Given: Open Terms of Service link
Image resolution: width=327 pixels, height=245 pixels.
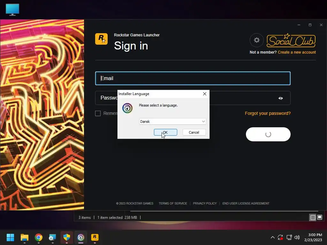Looking at the screenshot, I should click(x=173, y=203).
